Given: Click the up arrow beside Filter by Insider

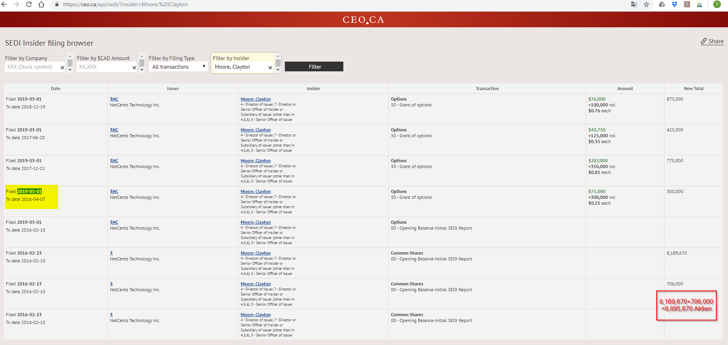Looking at the screenshot, I should click(x=278, y=56).
